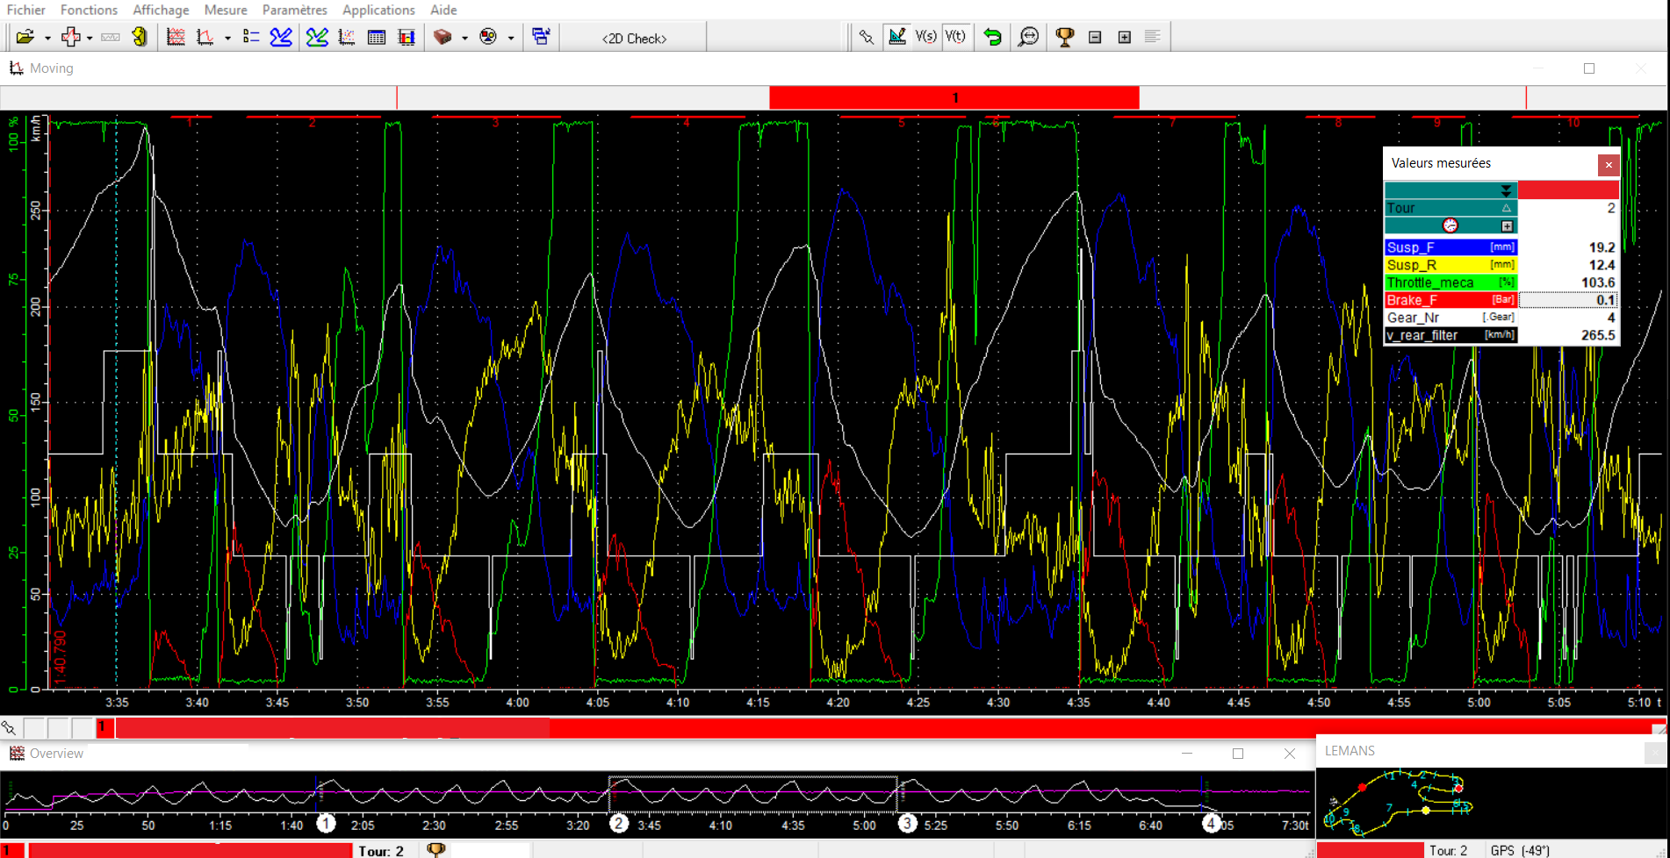Expand the double-arrow in Valeurs mesurées header

pyautogui.click(x=1506, y=190)
